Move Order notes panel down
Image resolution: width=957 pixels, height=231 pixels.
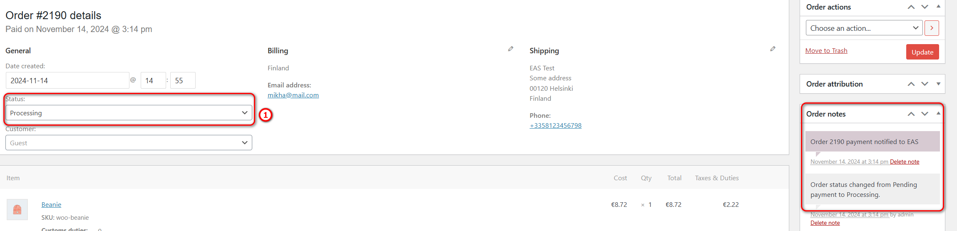click(x=925, y=114)
